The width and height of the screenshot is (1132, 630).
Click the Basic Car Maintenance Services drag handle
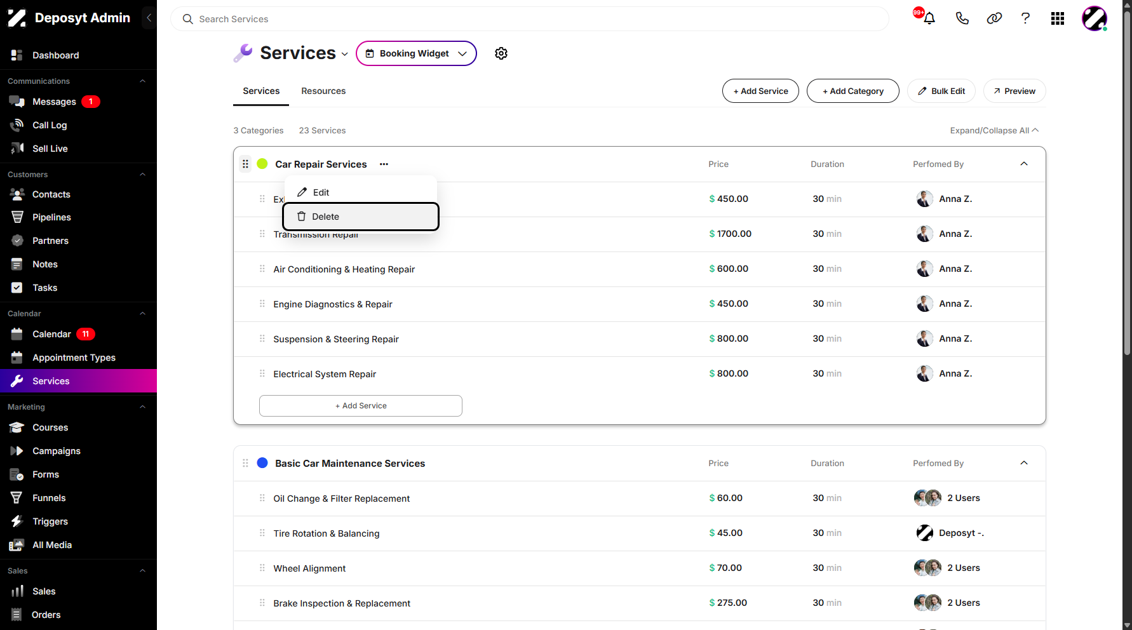point(245,463)
